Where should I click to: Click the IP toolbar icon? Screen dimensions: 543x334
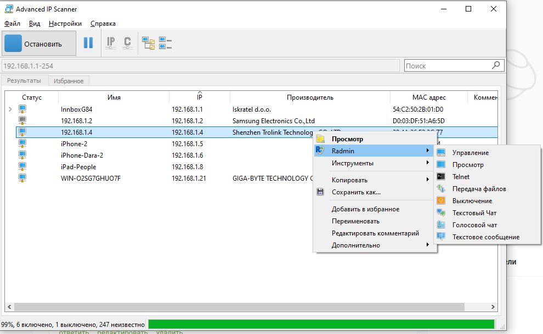(x=111, y=43)
